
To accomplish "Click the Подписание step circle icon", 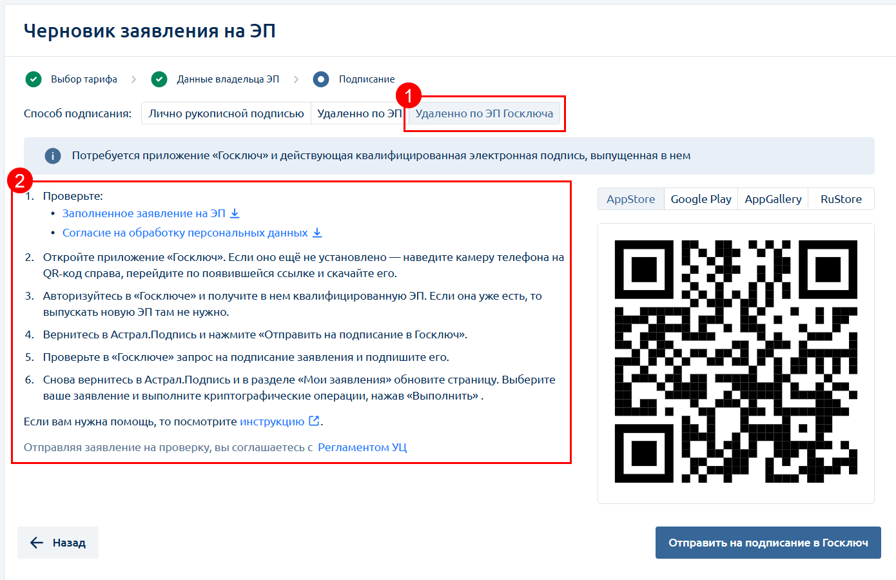I will (x=321, y=79).
